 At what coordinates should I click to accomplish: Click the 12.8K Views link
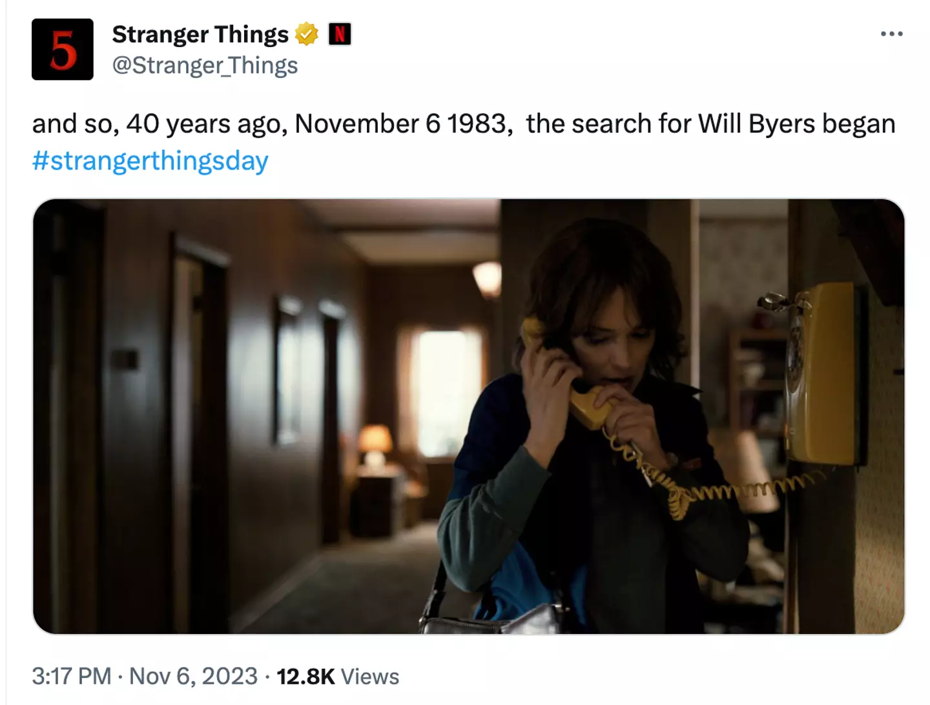335,677
